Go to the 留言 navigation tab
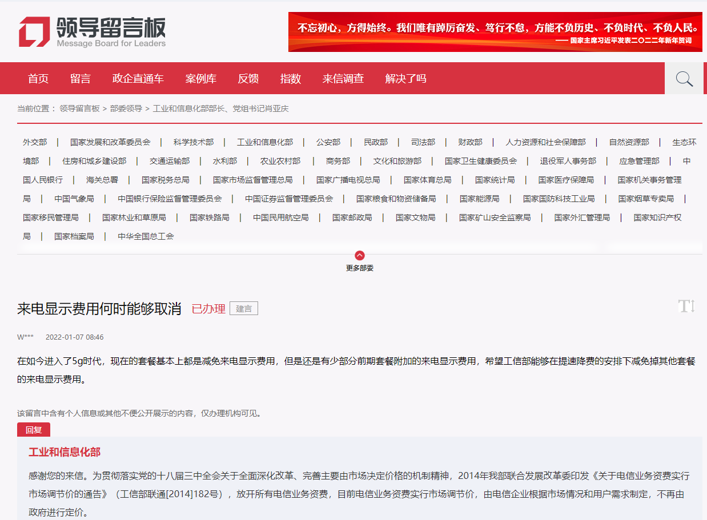The width and height of the screenshot is (707, 520). [x=81, y=79]
